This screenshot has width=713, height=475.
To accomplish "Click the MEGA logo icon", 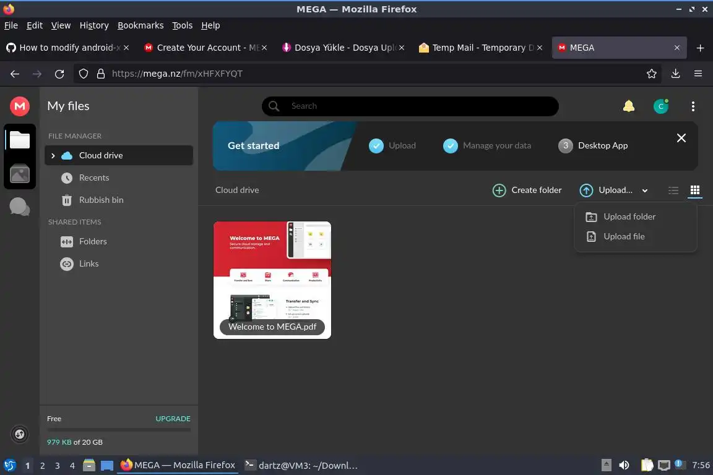I will pos(20,106).
